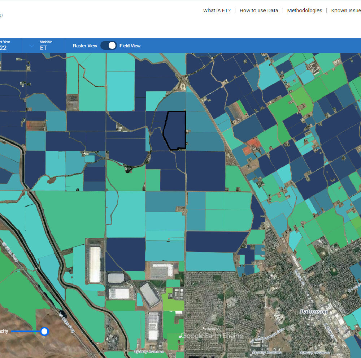Click the N 2nd St road label
The width and height of the screenshot is (361, 358).
[300, 277]
